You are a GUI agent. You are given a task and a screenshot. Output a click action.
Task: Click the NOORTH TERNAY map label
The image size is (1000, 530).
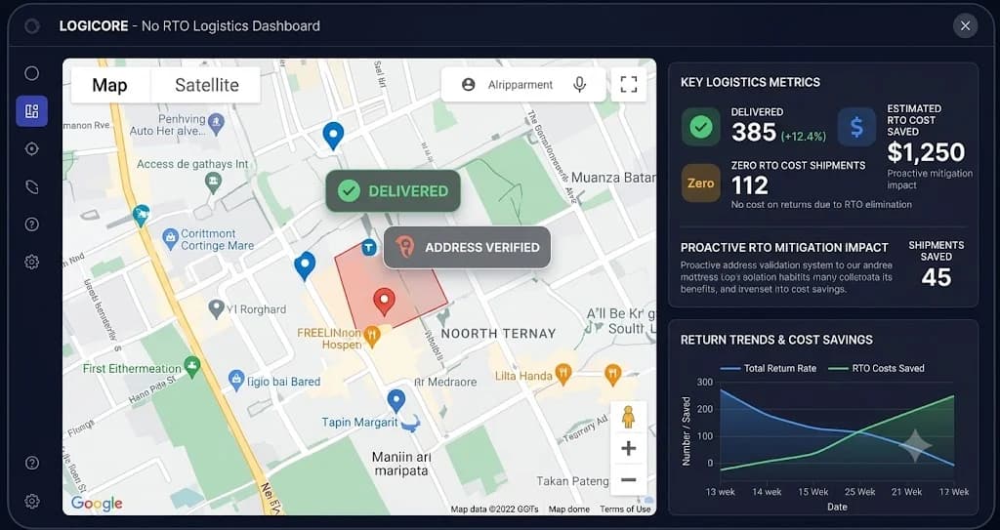(499, 334)
